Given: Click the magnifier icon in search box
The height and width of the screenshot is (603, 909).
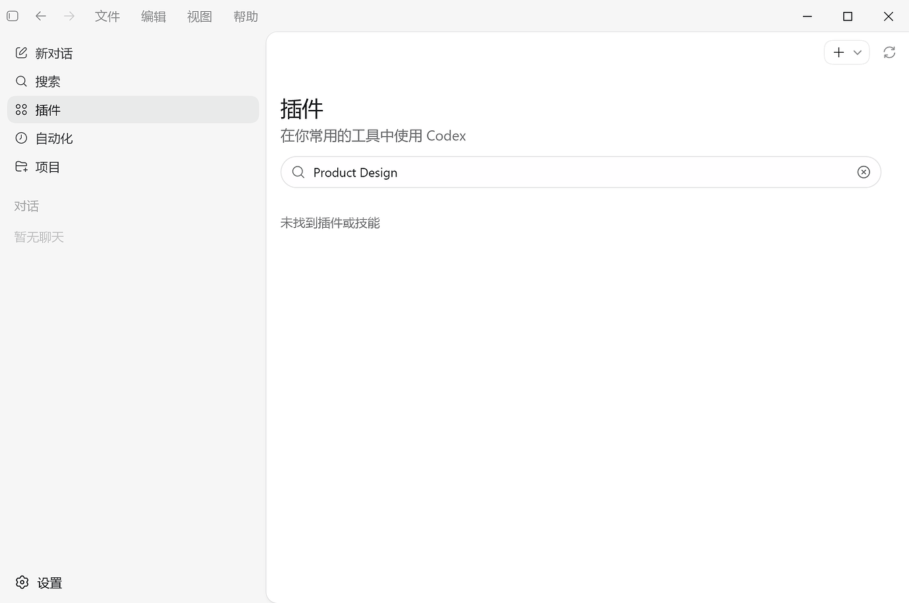Looking at the screenshot, I should click(298, 172).
